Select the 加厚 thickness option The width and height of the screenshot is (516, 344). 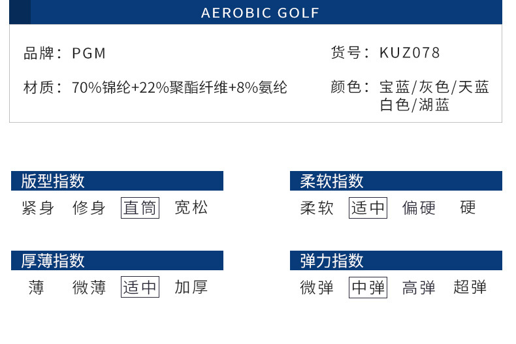[x=191, y=287]
